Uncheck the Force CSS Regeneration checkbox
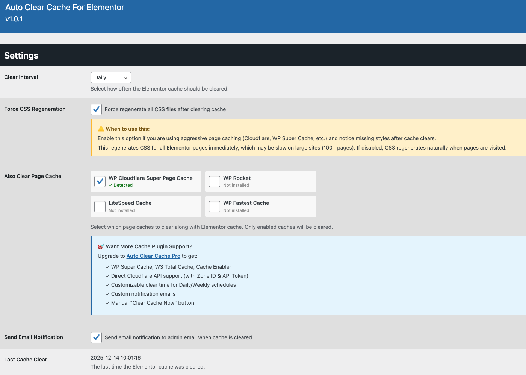Image resolution: width=526 pixels, height=375 pixels. [x=96, y=109]
